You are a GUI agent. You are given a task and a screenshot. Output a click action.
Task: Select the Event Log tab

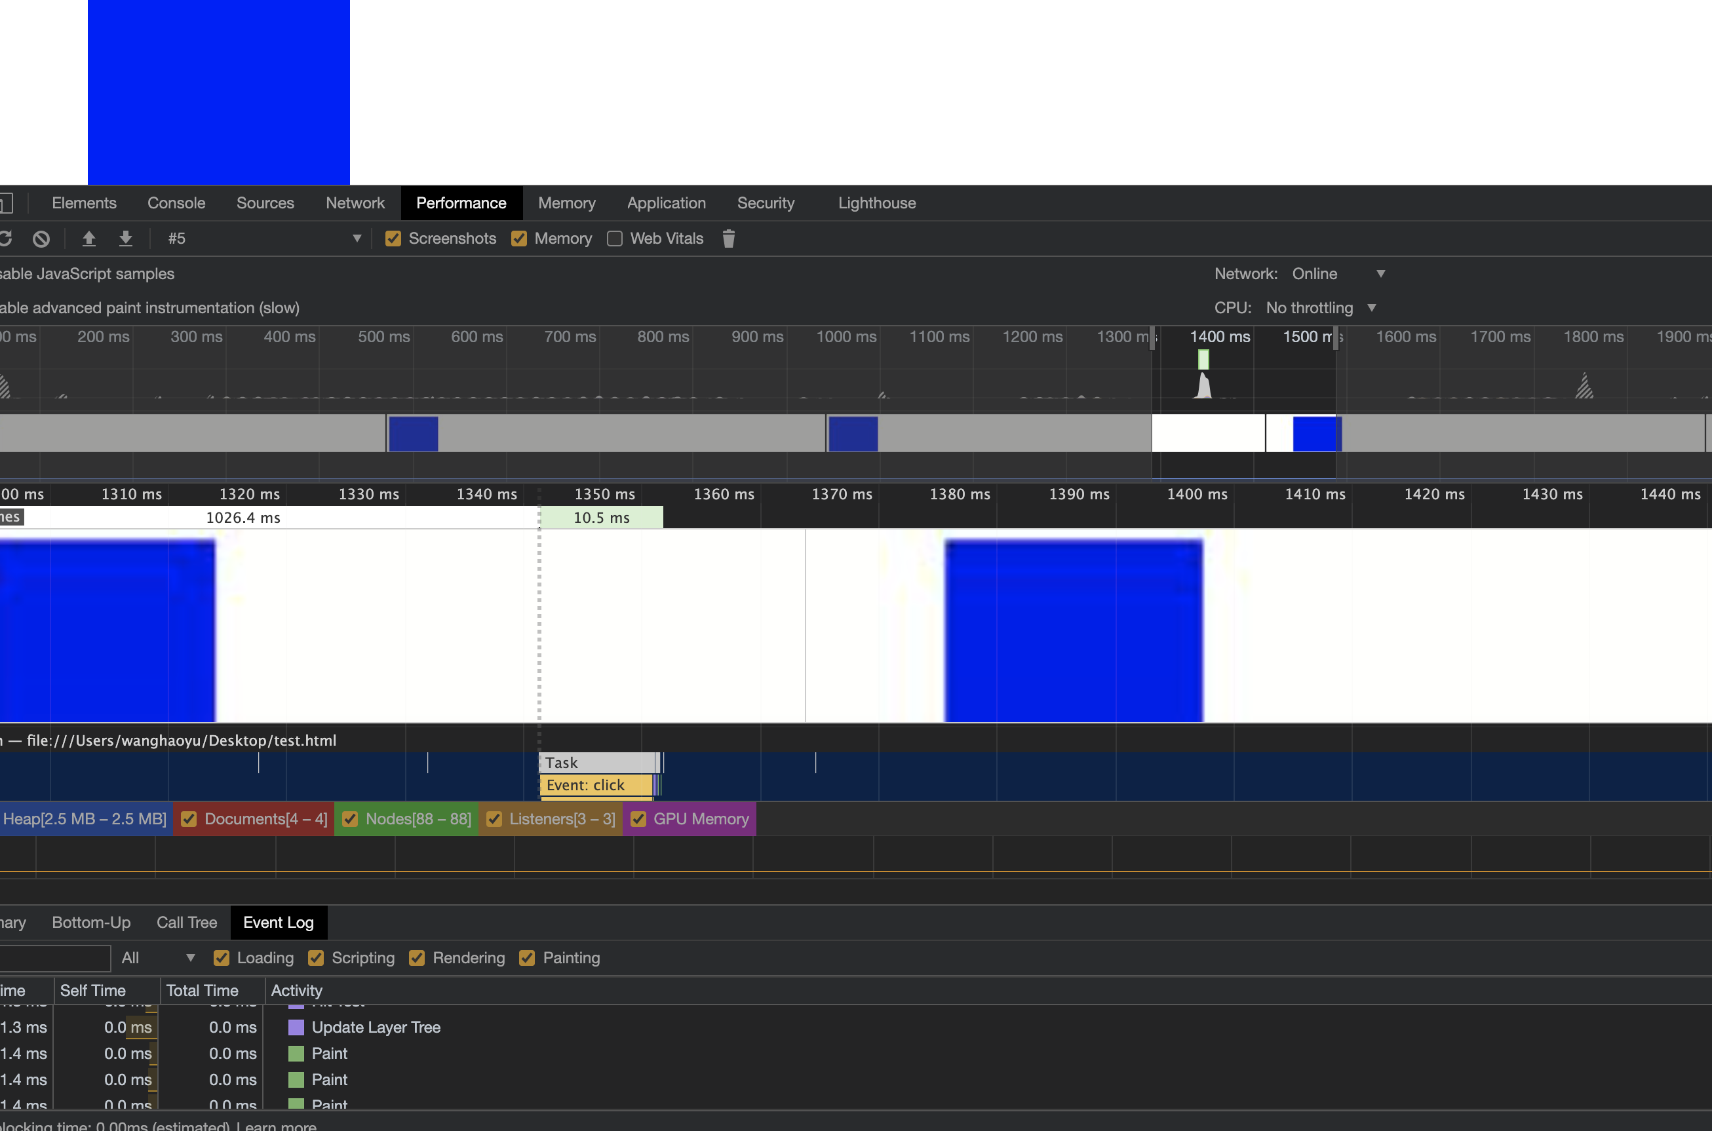(x=279, y=923)
